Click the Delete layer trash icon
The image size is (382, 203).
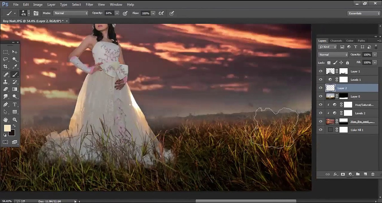click(x=373, y=174)
